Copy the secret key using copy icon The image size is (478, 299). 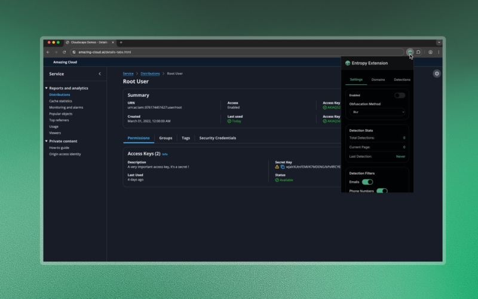[x=283, y=167]
